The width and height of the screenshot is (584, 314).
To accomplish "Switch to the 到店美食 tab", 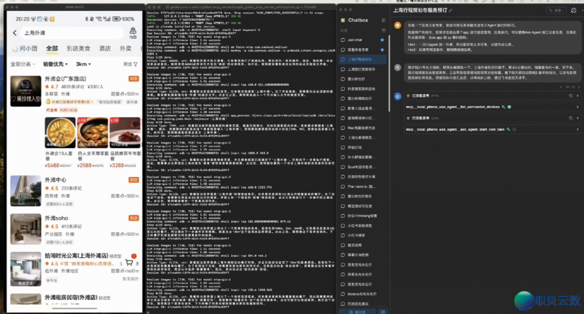I will tap(78, 49).
